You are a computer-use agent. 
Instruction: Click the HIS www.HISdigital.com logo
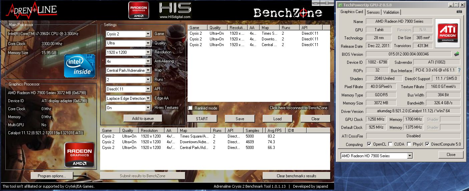pyautogui.click(x=175, y=10)
